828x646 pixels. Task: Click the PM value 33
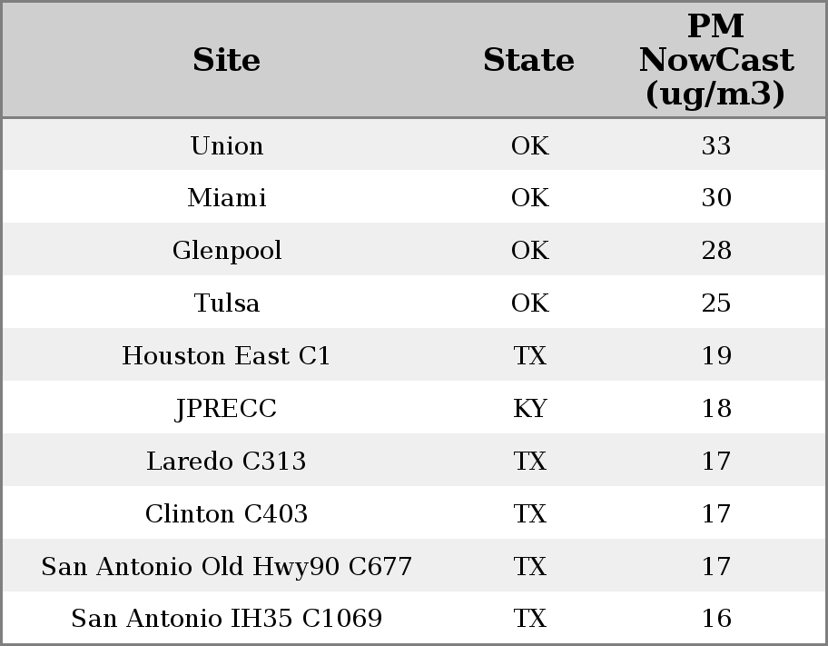tap(716, 145)
